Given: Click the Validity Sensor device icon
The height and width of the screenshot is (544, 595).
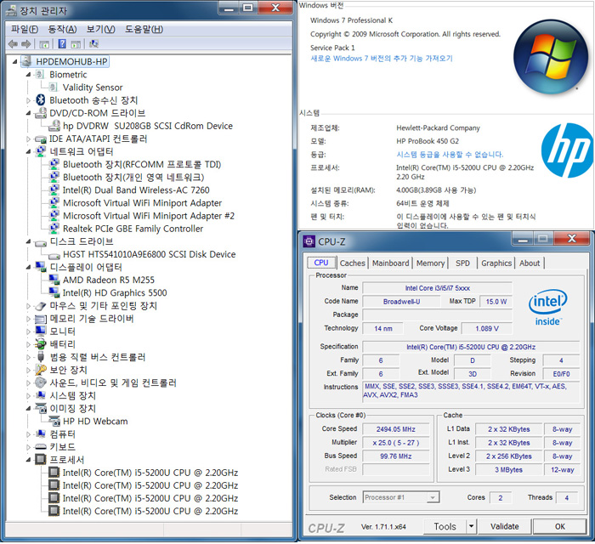Looking at the screenshot, I should click(54, 88).
